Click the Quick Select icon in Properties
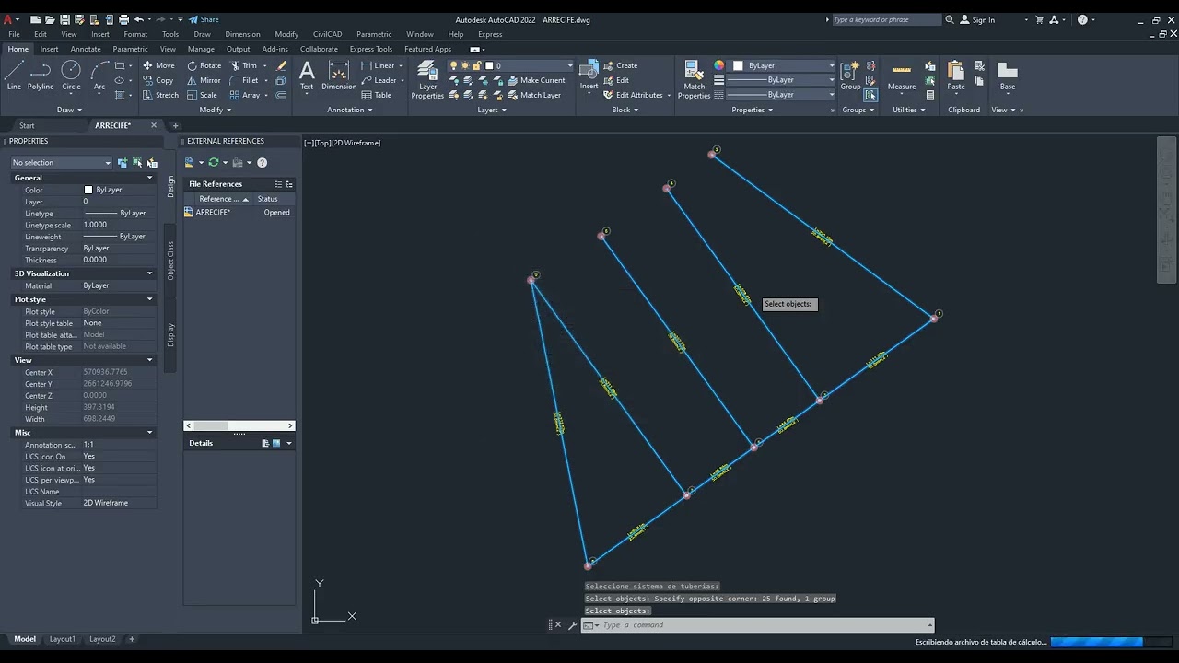 tap(152, 162)
